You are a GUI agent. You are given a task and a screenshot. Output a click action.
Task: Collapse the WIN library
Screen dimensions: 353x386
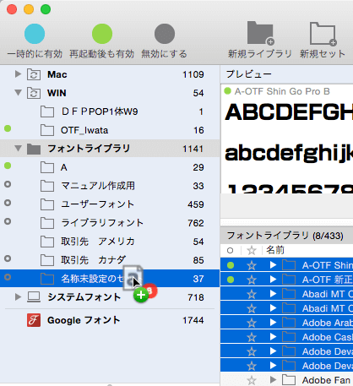click(x=19, y=92)
